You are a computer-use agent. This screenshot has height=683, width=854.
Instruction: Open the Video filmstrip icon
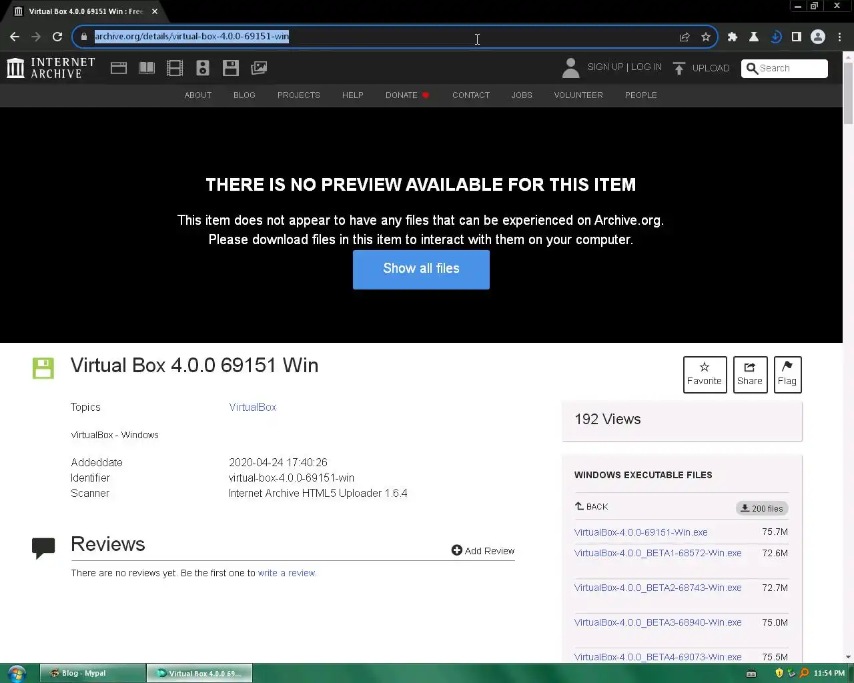point(175,68)
